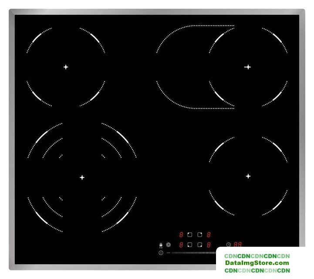Tap the front-left zone heat level digit

coord(181,245)
